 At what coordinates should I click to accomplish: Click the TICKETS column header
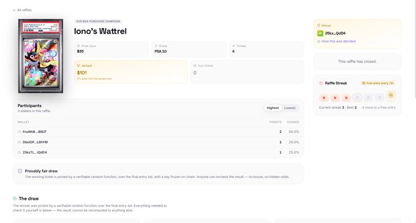pyautogui.click(x=275, y=122)
